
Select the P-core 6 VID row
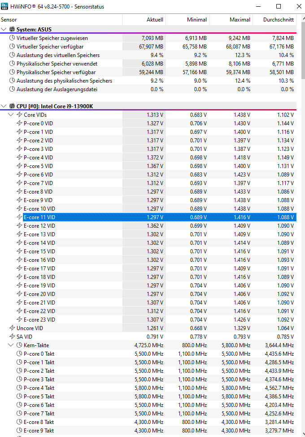(x=148, y=174)
